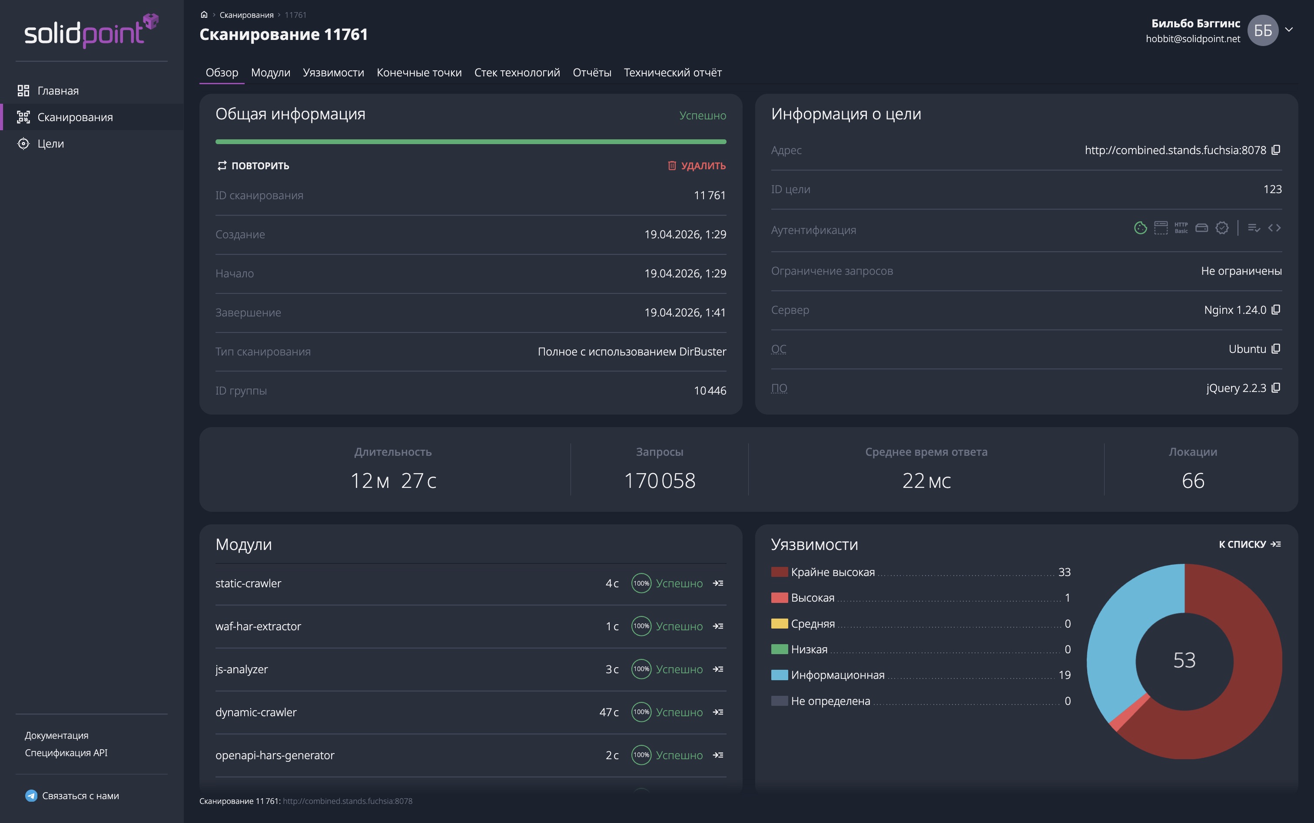Click the breadcrumb home icon
Image resolution: width=1314 pixels, height=823 pixels.
pos(204,15)
